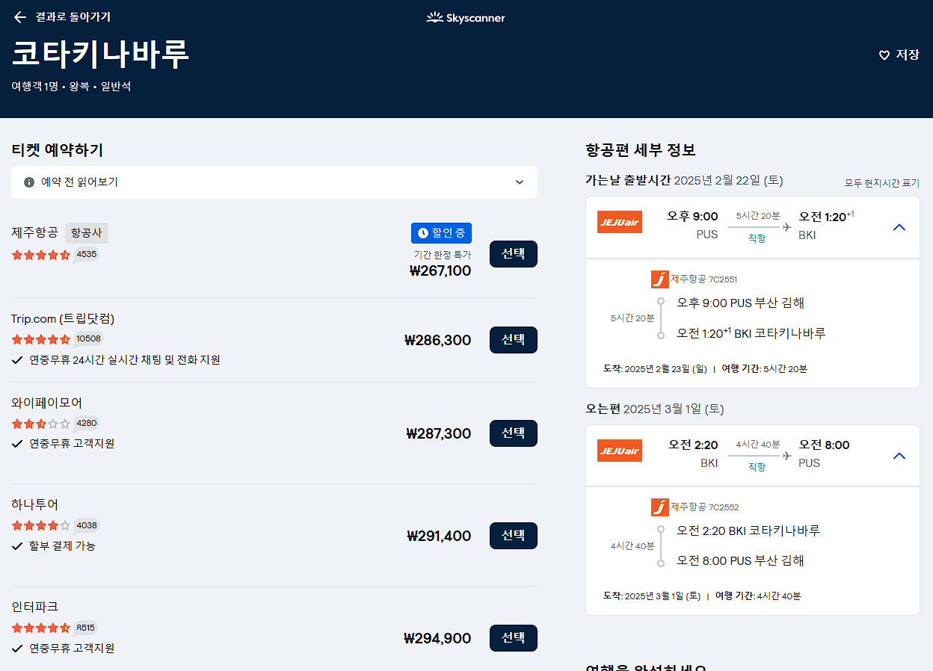
Task: Click the return JEJUair logo
Action: (x=620, y=451)
